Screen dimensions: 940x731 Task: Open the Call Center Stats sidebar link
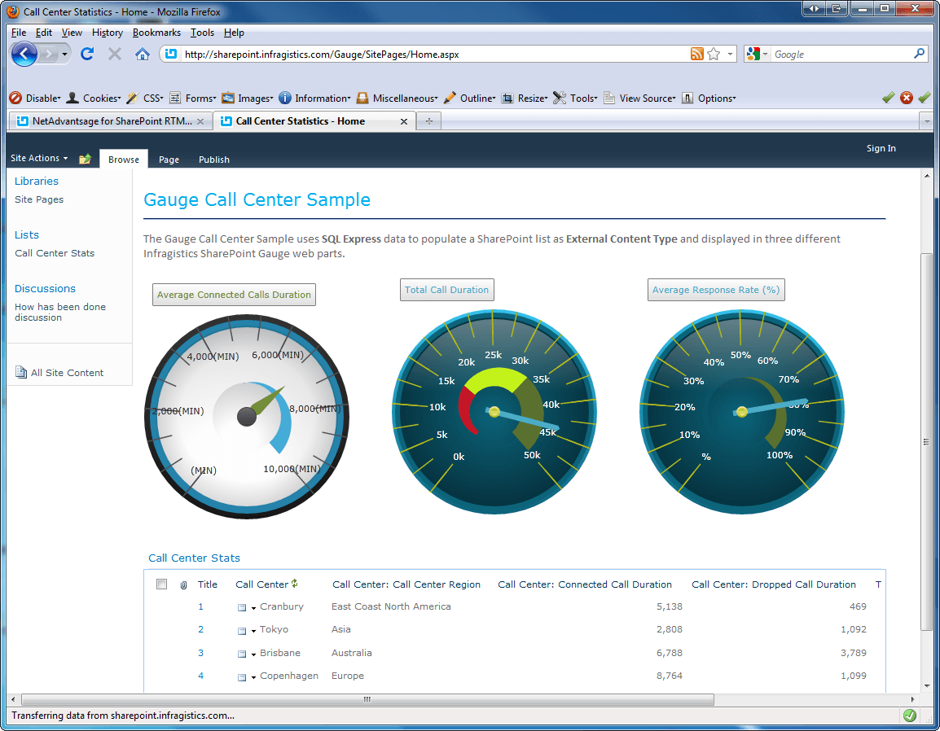(x=55, y=253)
